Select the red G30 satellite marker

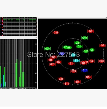pos(102,61)
